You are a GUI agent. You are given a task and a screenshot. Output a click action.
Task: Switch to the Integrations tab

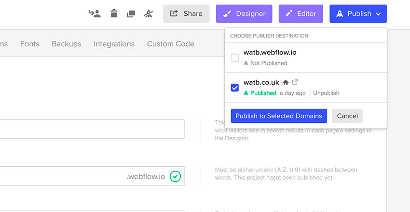(x=114, y=44)
